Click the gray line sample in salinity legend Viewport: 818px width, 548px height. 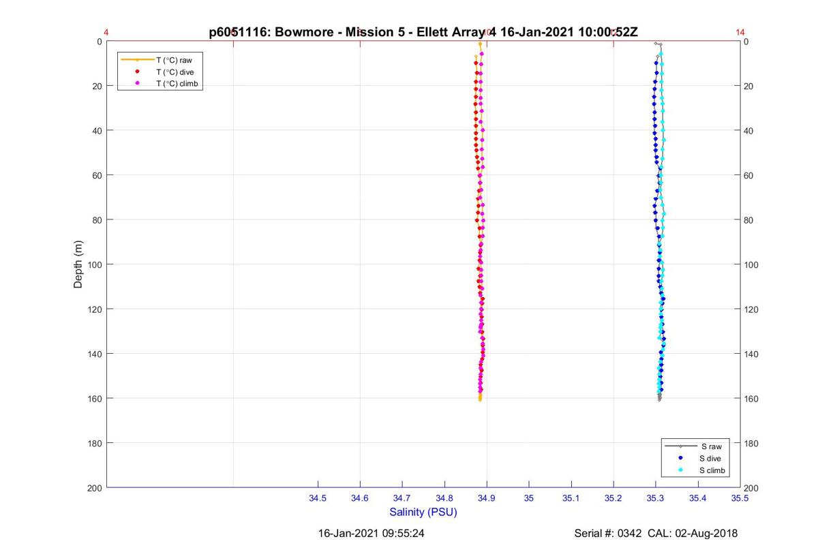click(680, 446)
